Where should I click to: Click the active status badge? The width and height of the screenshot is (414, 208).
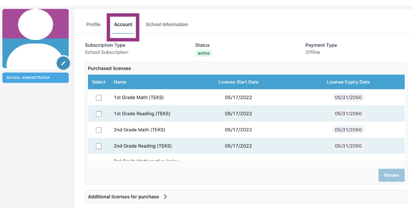(x=203, y=53)
